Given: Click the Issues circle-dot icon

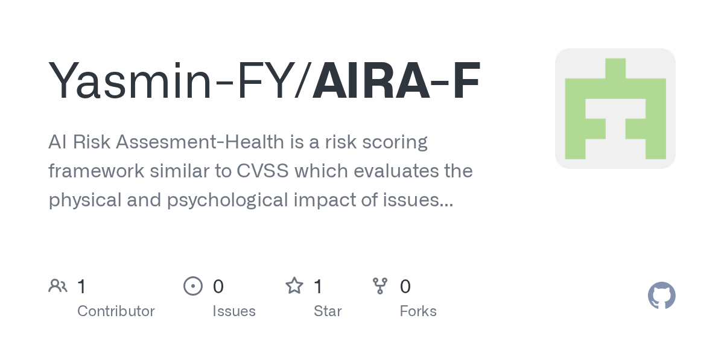Looking at the screenshot, I should (x=192, y=286).
